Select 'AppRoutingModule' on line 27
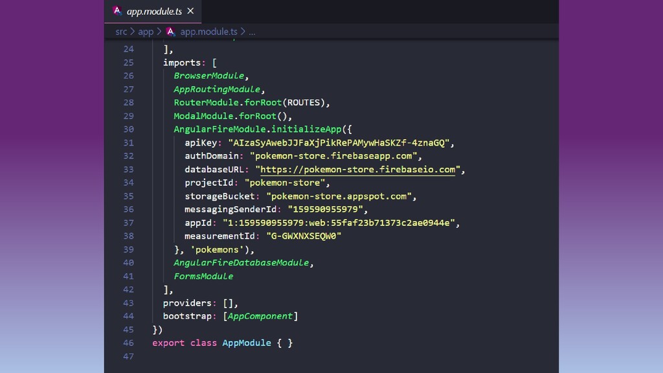Image resolution: width=663 pixels, height=373 pixels. coord(217,89)
